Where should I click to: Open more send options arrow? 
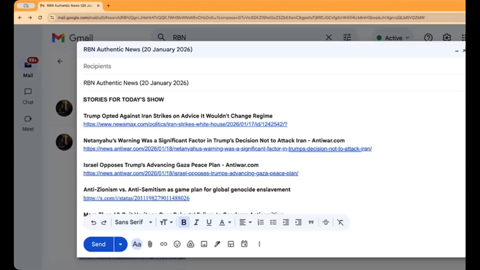pyautogui.click(x=120, y=244)
